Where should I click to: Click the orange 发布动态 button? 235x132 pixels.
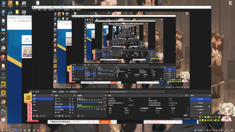pyautogui.click(x=105, y=122)
